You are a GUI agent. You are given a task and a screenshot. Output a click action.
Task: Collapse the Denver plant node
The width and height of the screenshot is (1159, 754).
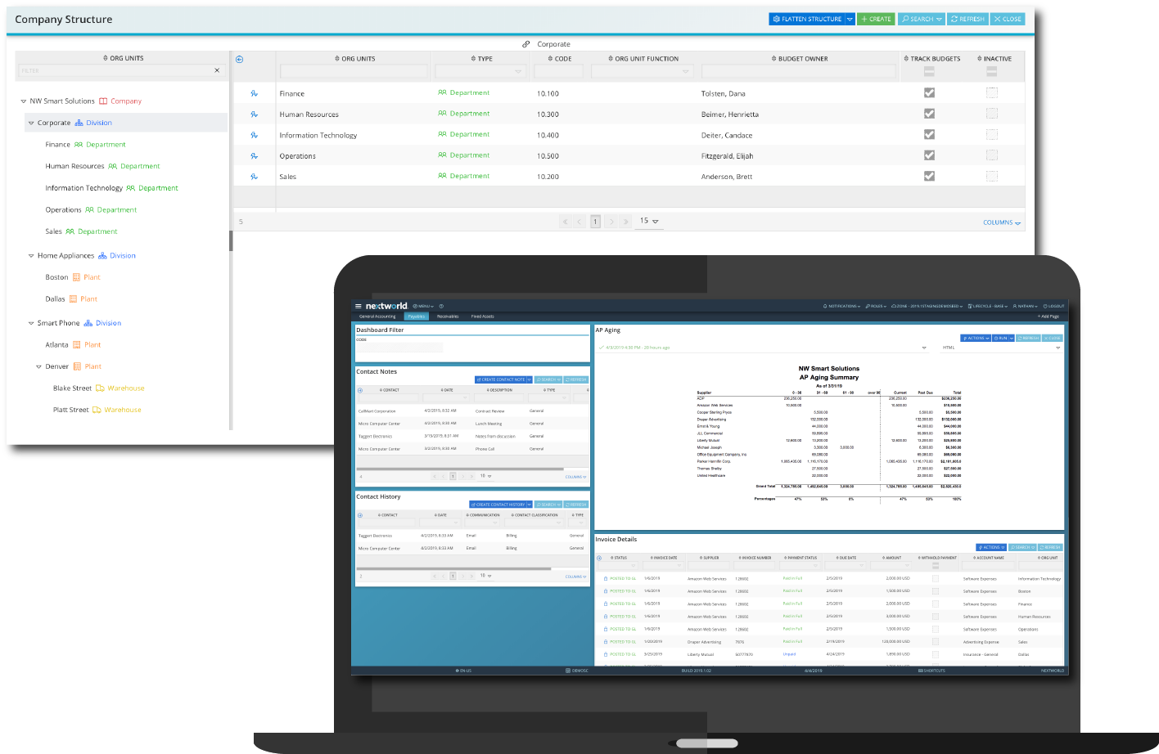(x=38, y=366)
